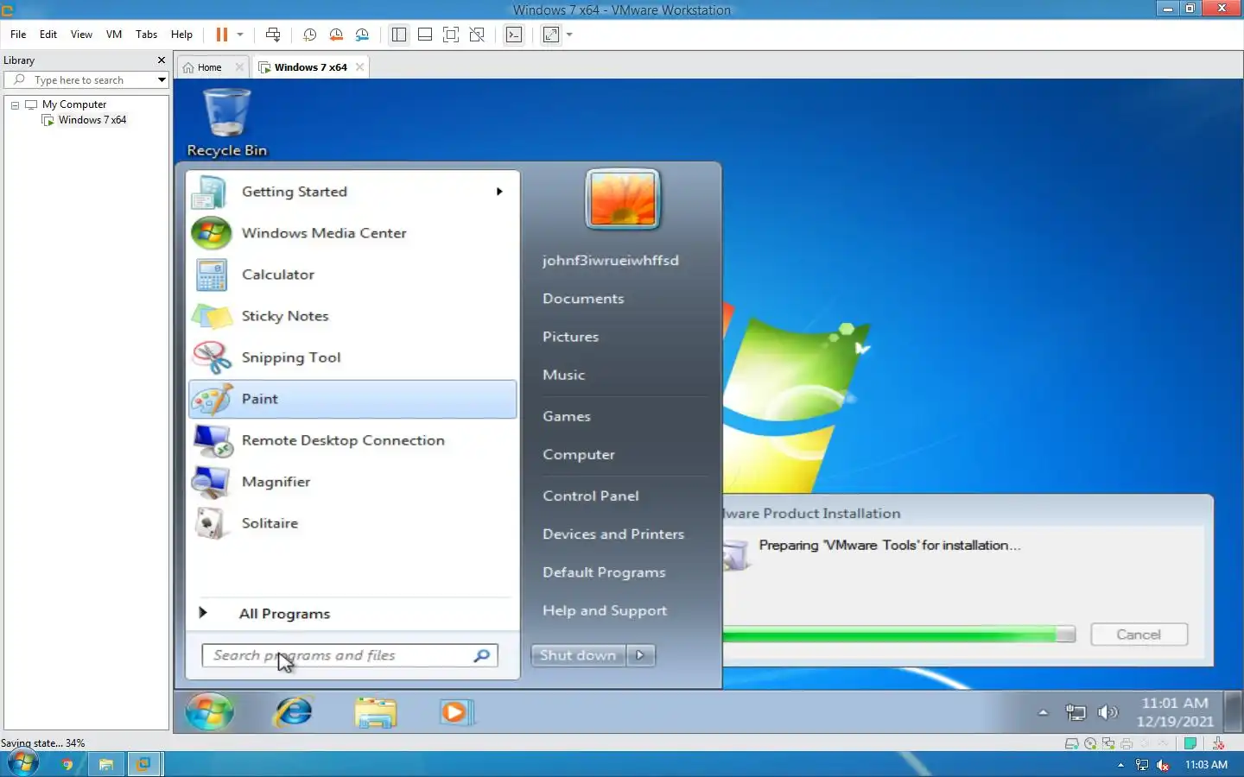This screenshot has width=1244, height=777.
Task: Launch Calculator from Start menu
Action: (x=352, y=275)
